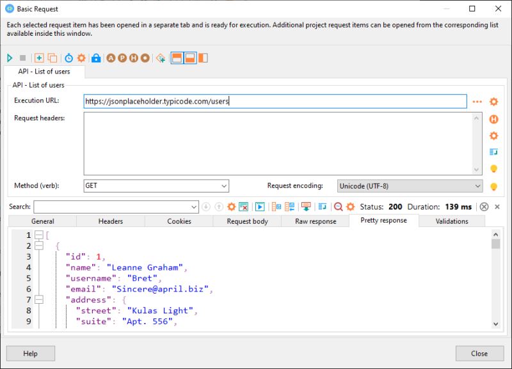Click lightbulb hint beside request headers
This screenshot has width=512, height=369.
coord(493,169)
